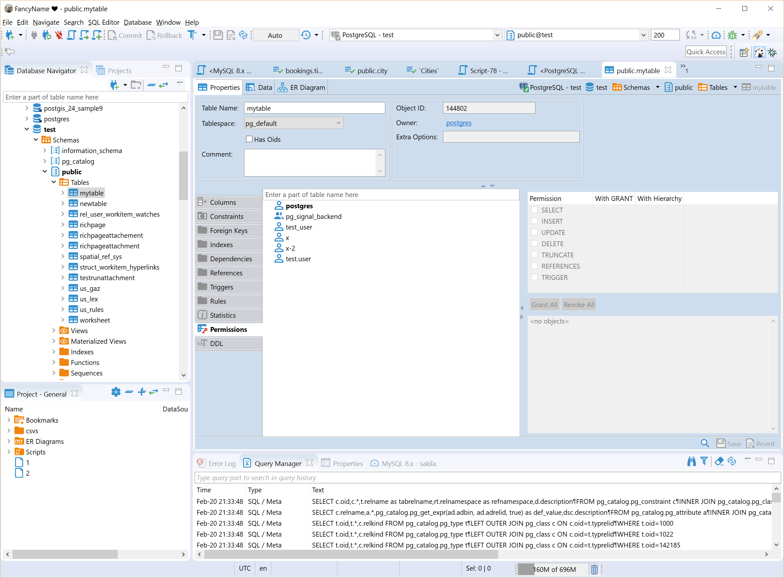Check the SELECT permission checkbox

coord(534,210)
